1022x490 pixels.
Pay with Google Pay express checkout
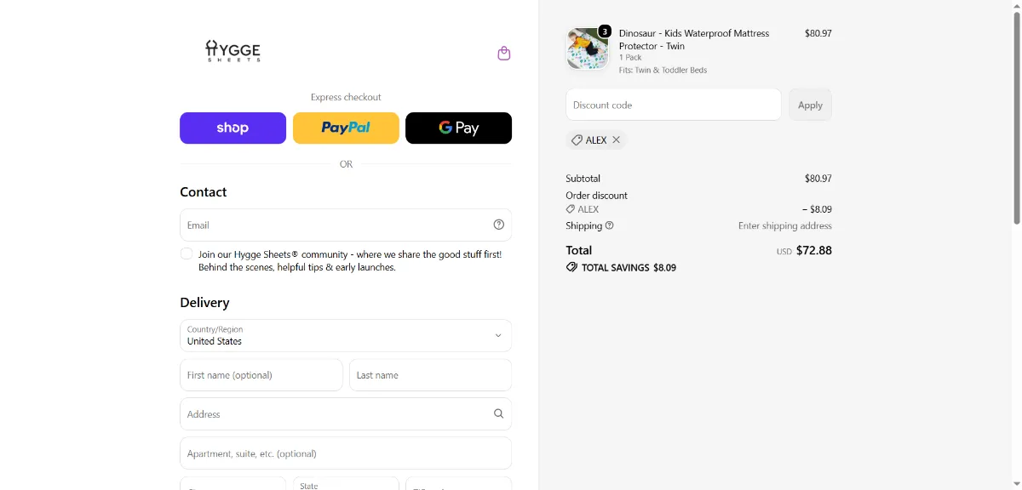pos(458,128)
